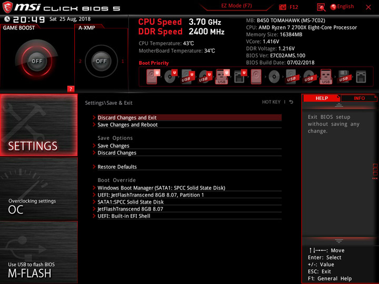
Task: Click the Memory Size 16384MB line
Action: [x=274, y=35]
